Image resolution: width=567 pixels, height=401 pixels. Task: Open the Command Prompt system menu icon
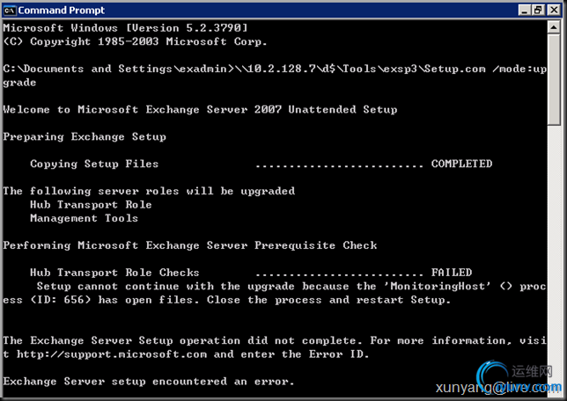10,11
